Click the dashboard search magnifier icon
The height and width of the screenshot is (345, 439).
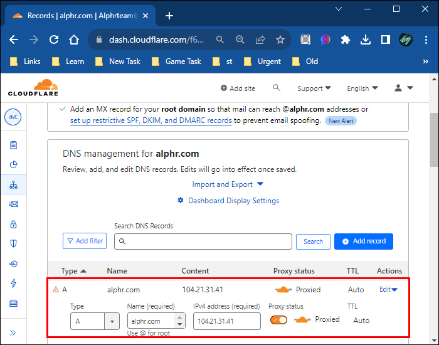[x=277, y=88]
